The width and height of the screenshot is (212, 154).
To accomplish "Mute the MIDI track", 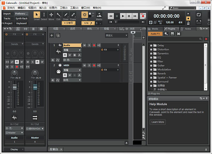I will click(84, 65).
